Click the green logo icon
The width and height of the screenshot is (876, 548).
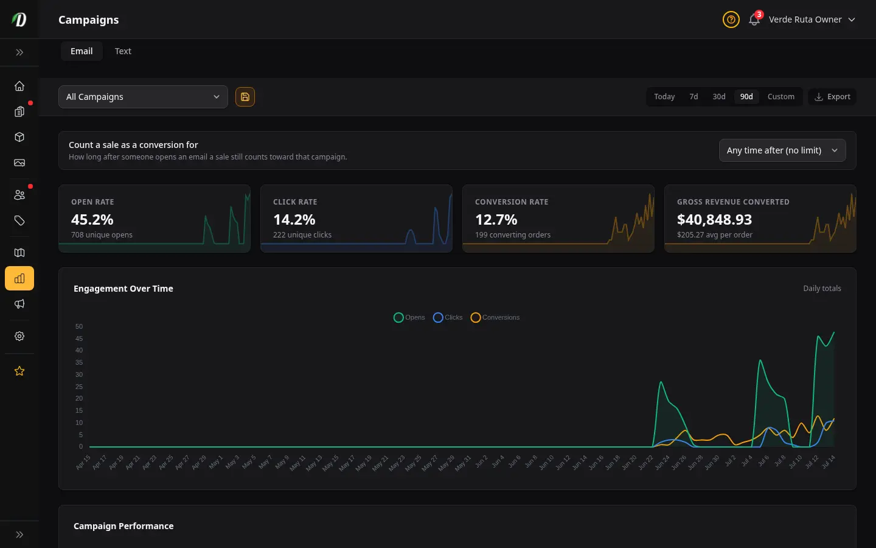[19, 19]
